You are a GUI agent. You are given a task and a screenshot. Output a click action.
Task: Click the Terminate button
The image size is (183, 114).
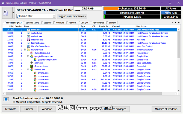tap(10, 109)
